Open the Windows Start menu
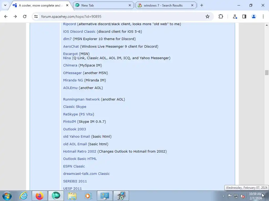 (x=7, y=196)
